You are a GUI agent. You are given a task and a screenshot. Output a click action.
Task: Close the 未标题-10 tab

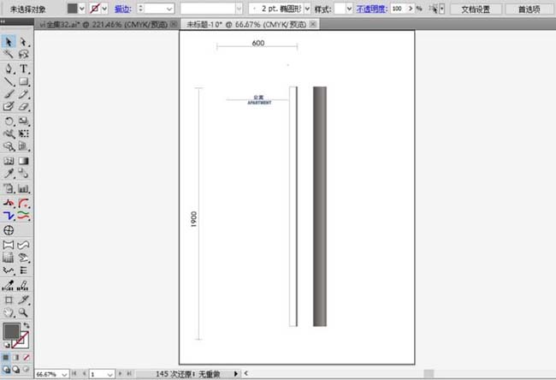313,24
